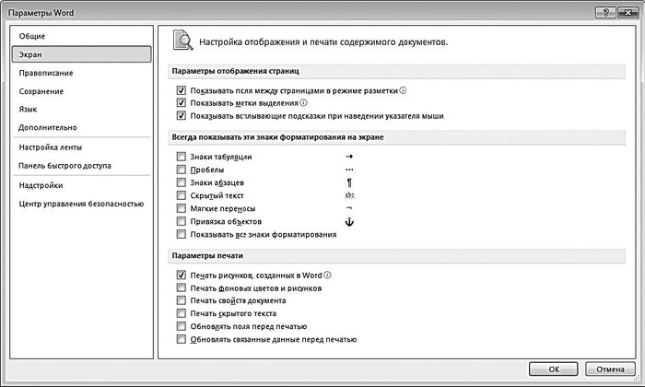Close the Параметры Word dialog
The image size is (645, 387).
click(x=627, y=12)
